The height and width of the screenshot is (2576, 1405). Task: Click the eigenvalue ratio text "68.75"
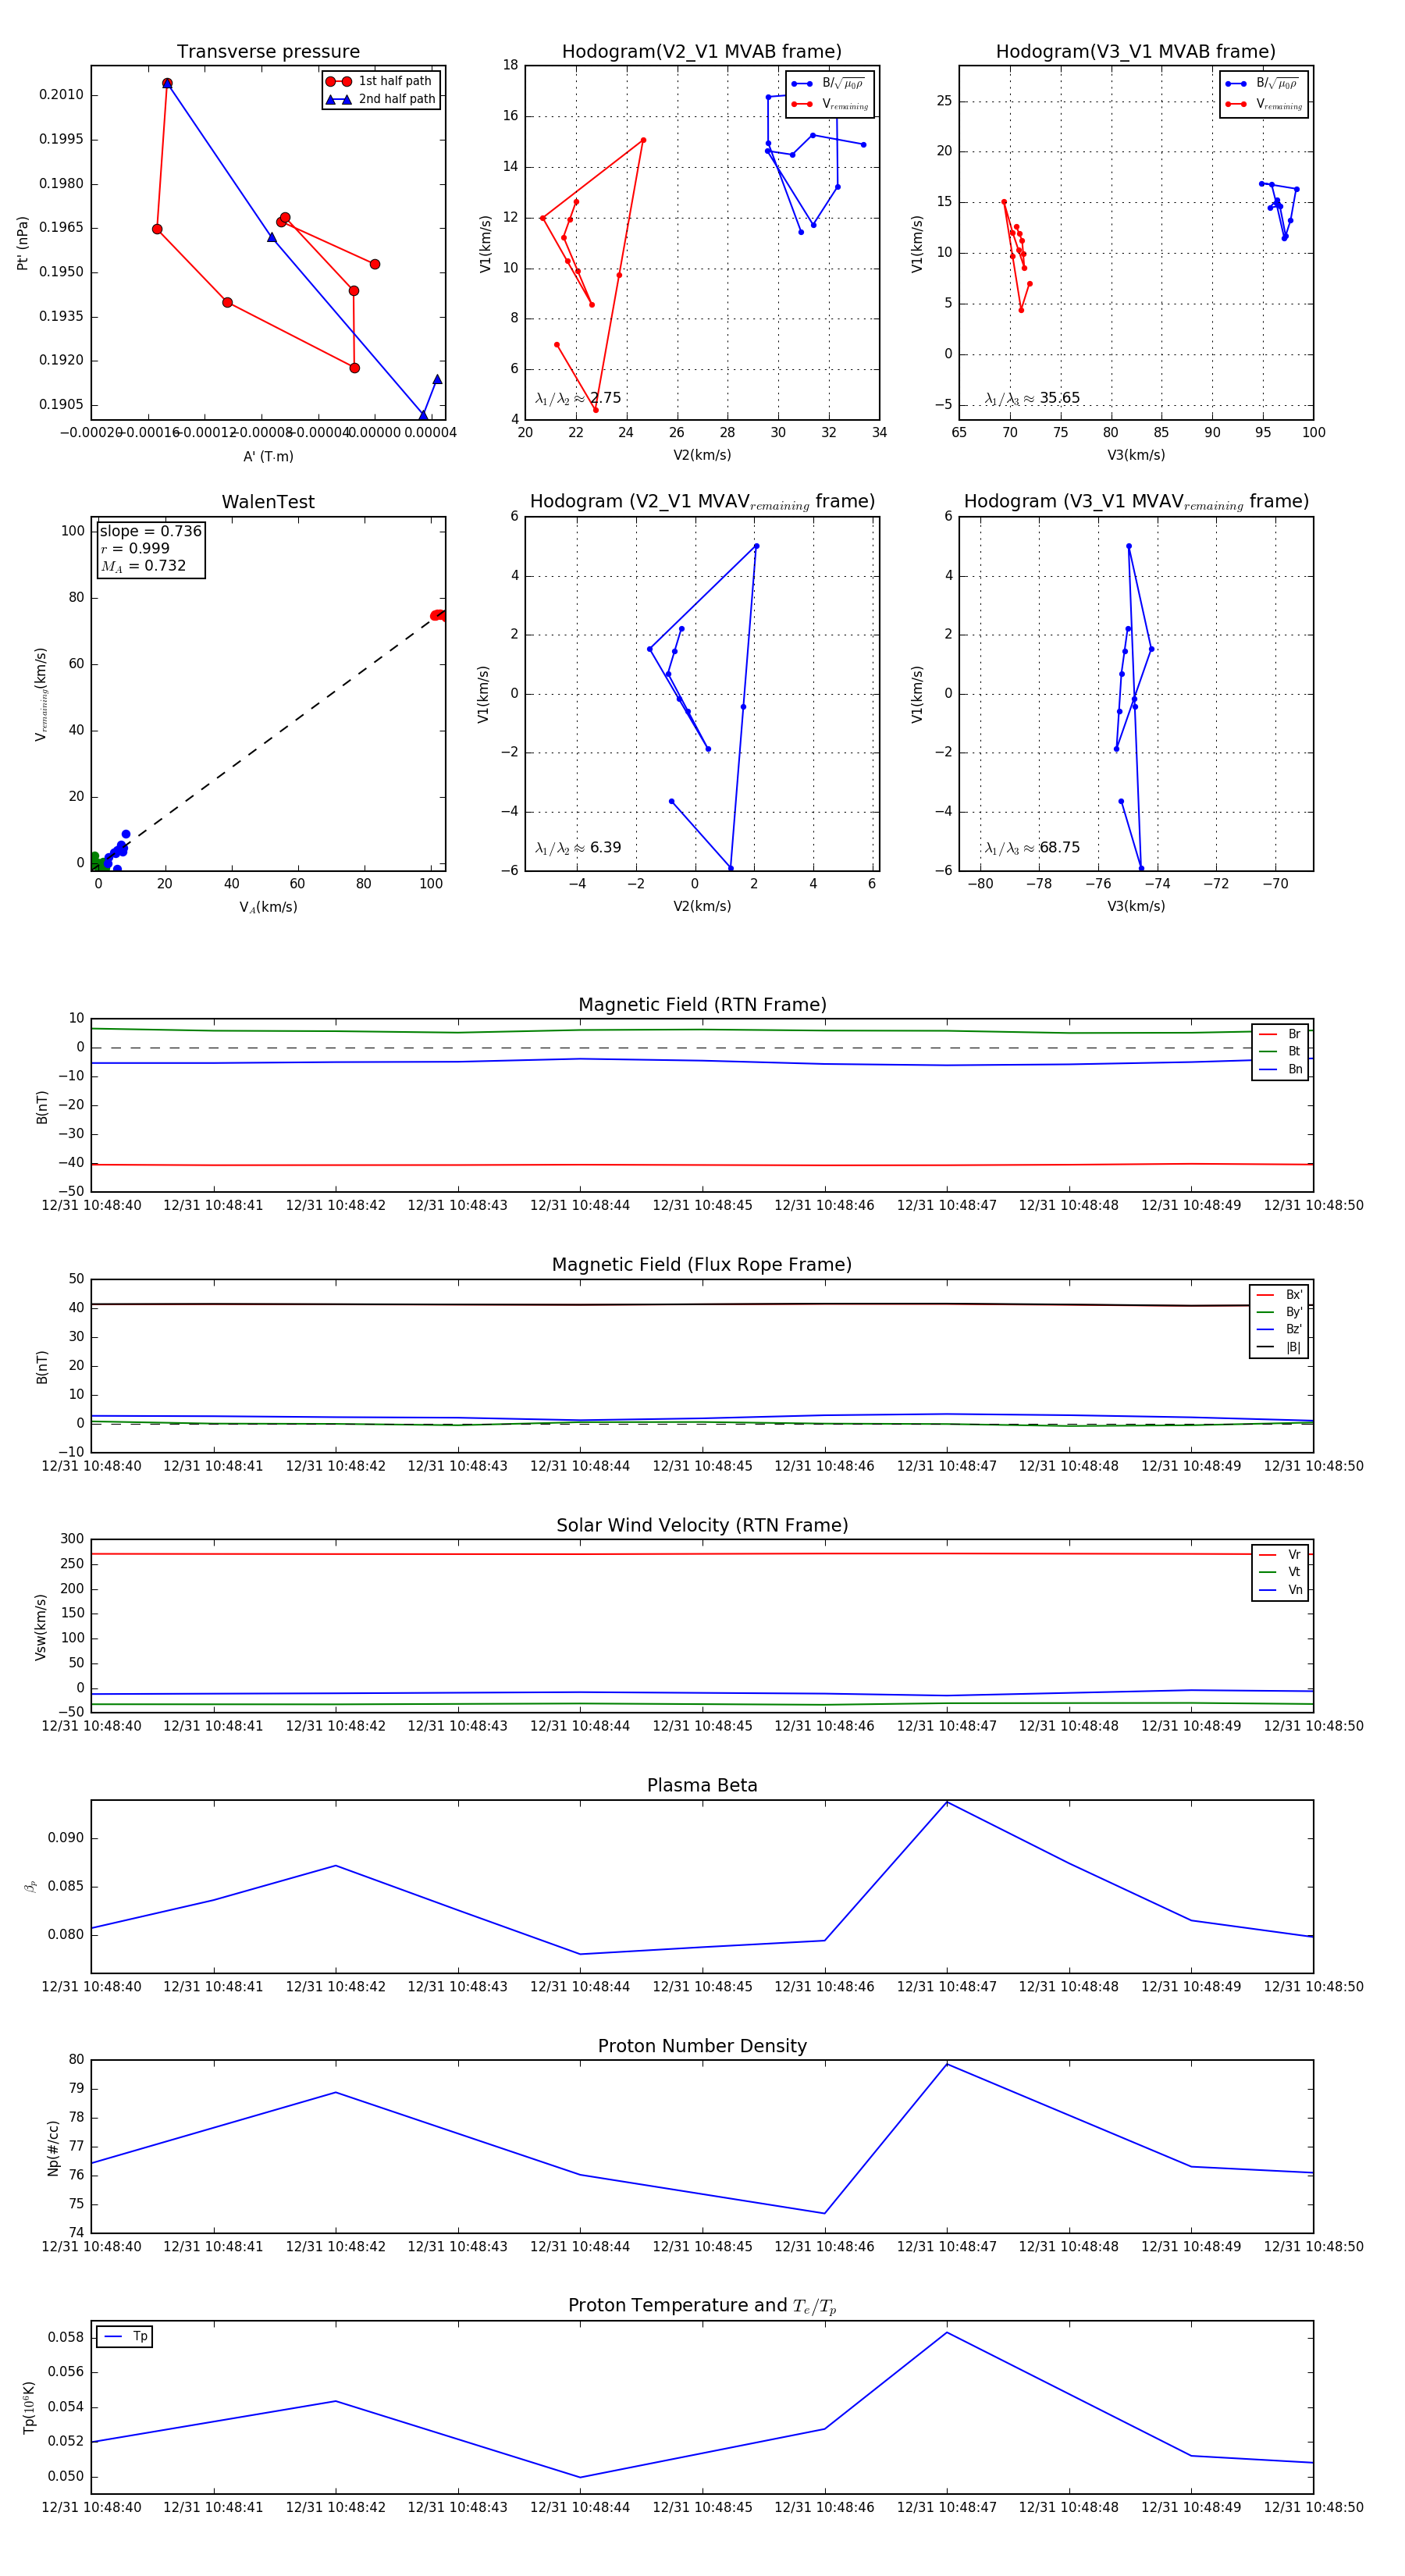(1060, 848)
